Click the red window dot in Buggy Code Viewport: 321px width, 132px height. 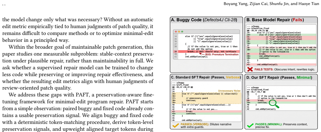click(x=176, y=32)
